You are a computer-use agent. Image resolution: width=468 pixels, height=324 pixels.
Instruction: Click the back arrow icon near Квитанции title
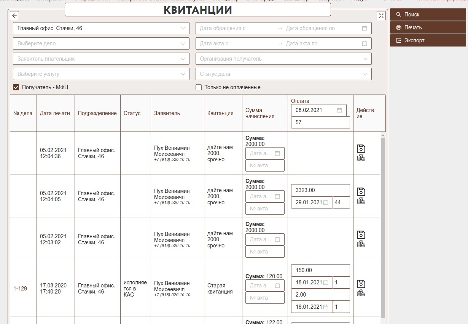pos(14,16)
